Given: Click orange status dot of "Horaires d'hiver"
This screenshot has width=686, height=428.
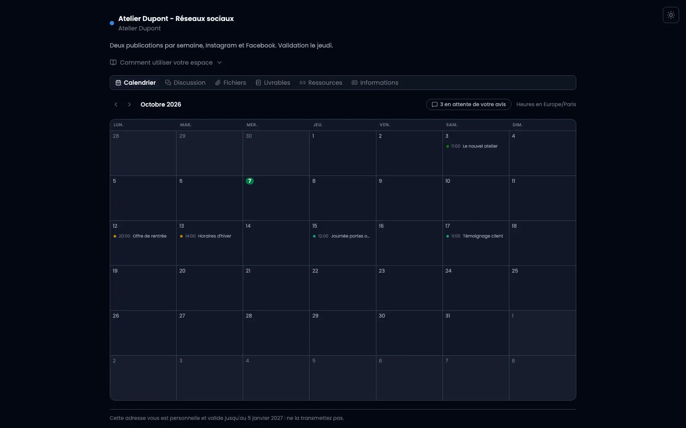Looking at the screenshot, I should [x=181, y=236].
